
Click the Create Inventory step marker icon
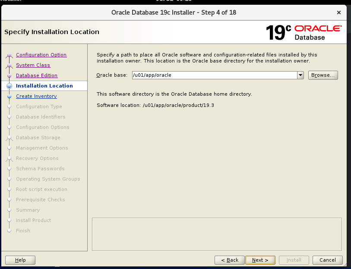click(9, 97)
